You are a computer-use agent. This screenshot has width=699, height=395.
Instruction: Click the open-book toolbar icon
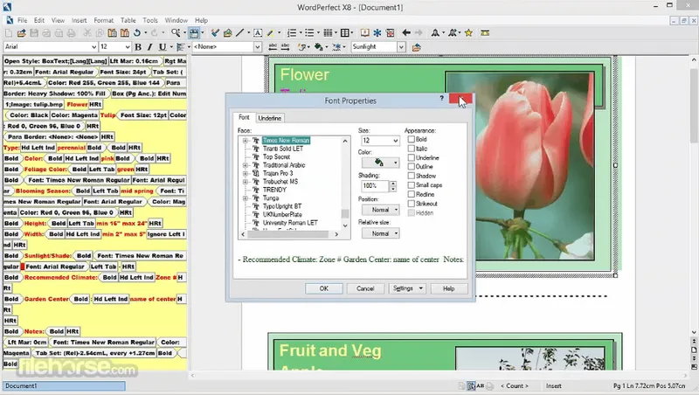coord(364,33)
